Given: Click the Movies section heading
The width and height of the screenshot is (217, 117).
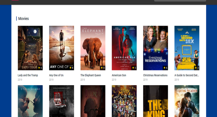Looking at the screenshot, I should coord(23,18).
